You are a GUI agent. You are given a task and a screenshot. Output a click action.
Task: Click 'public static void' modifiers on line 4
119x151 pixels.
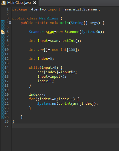(39, 23)
